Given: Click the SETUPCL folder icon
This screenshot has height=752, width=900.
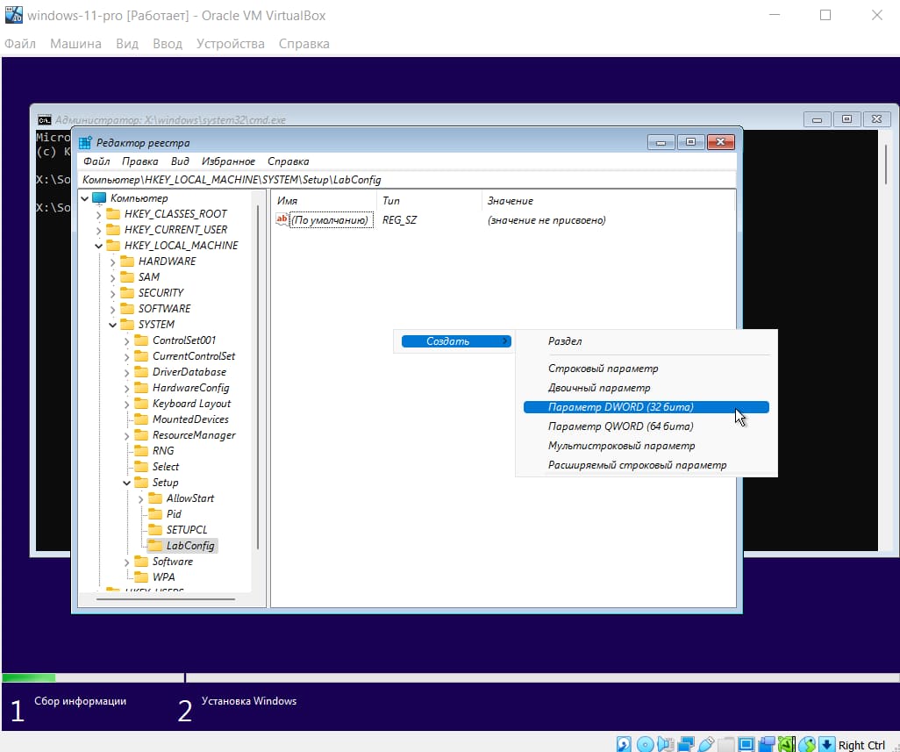Looking at the screenshot, I should pos(155,529).
